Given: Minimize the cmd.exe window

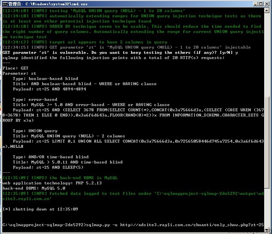Looking at the screenshot, I should (255, 4).
